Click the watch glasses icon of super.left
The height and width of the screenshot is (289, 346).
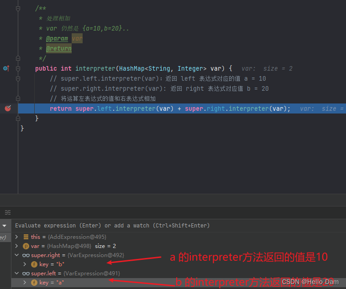click(x=26, y=274)
